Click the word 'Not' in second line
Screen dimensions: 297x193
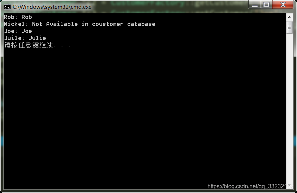point(37,24)
